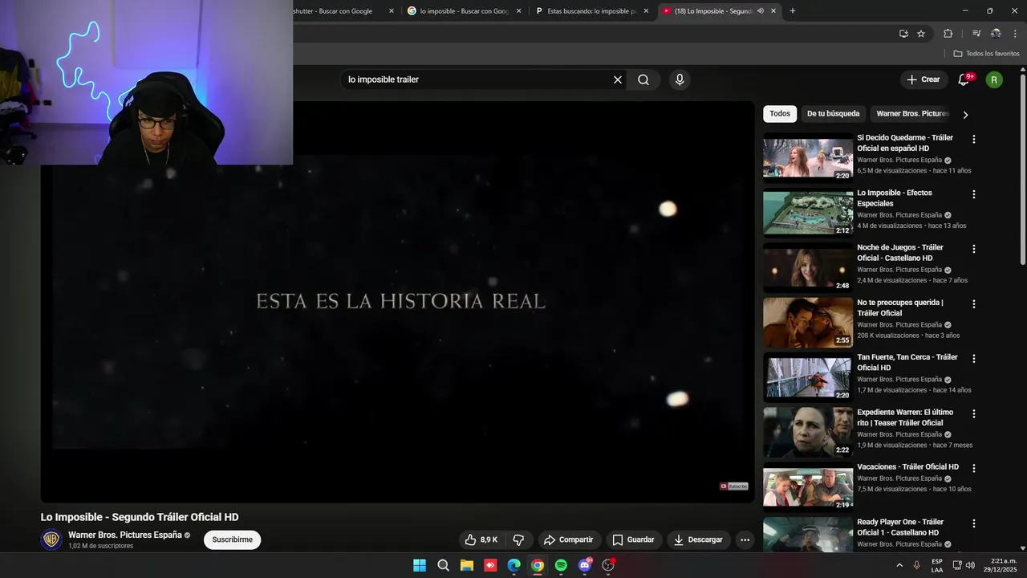Image resolution: width=1027 pixels, height=578 pixels.
Task: Open taskbar volume control
Action: click(969, 565)
